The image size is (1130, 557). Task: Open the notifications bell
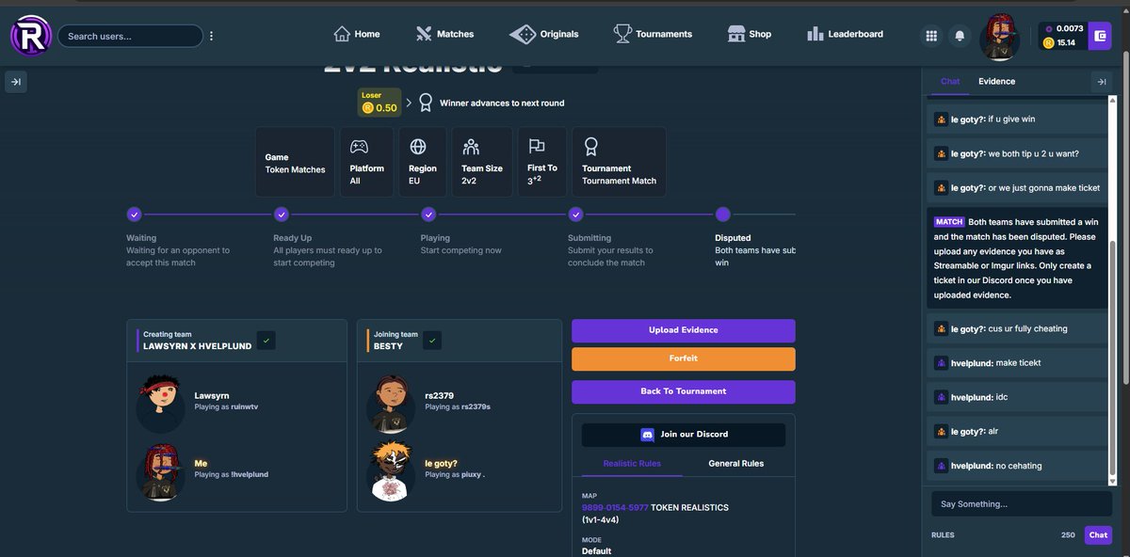coord(960,36)
